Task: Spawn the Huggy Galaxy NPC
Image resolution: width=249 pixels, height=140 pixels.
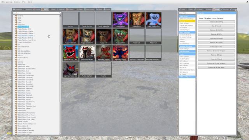Action: tap(120, 20)
